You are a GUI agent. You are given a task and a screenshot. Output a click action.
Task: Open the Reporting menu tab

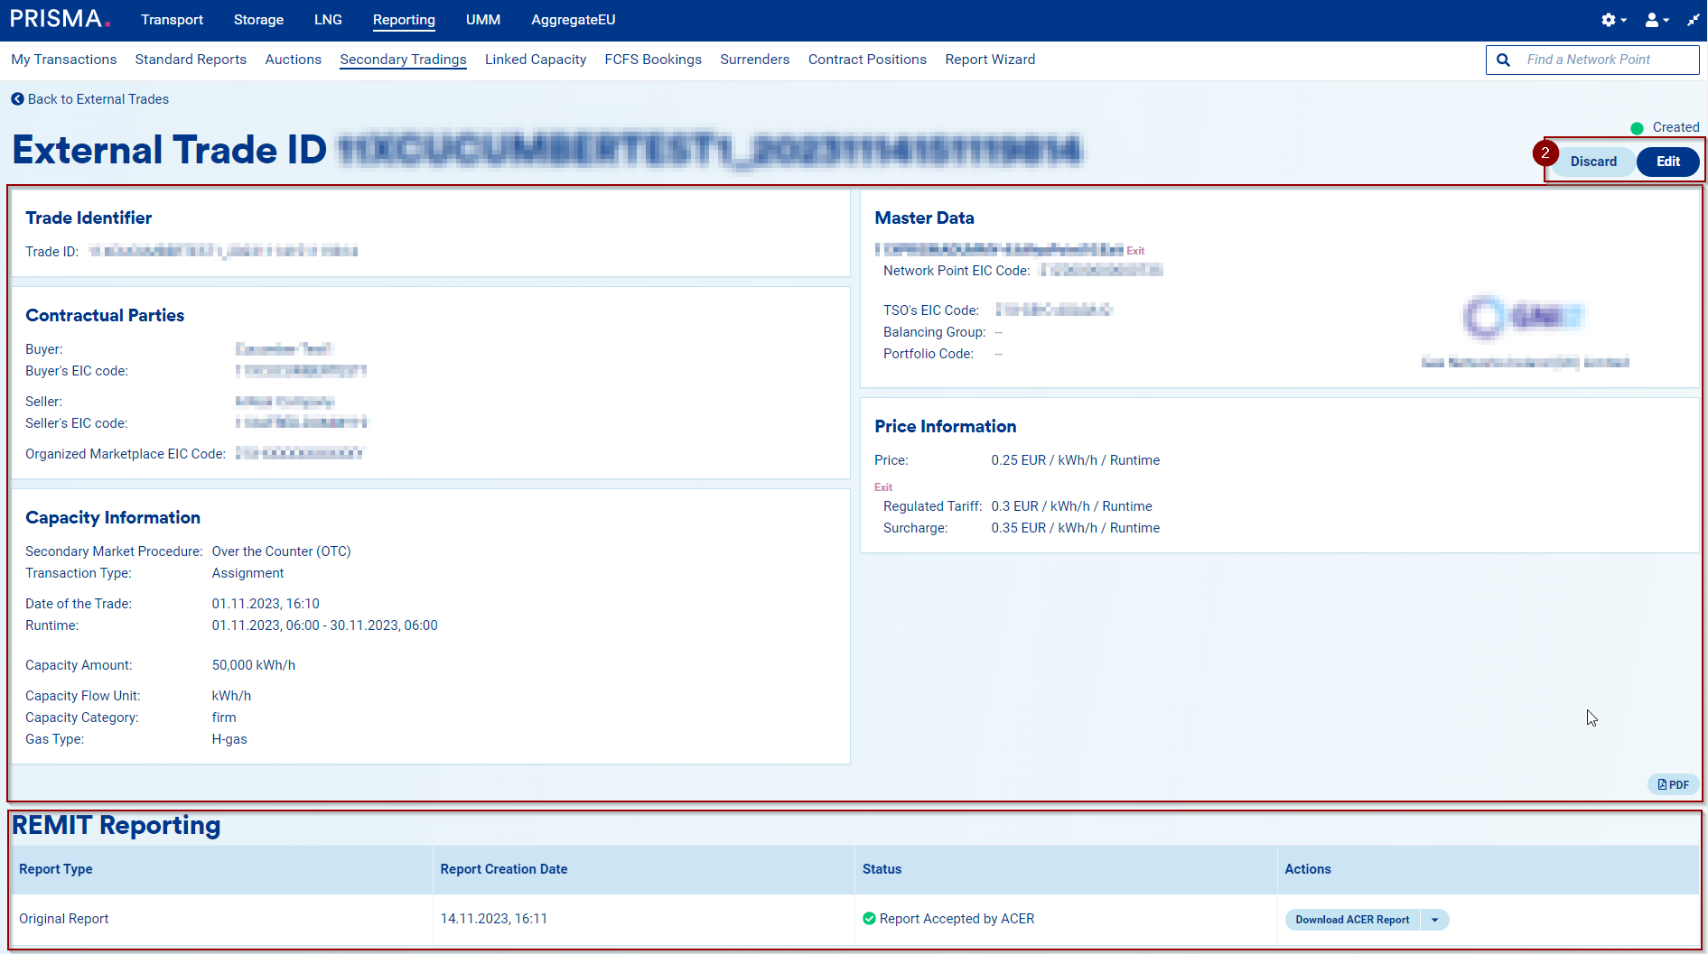pos(404,20)
